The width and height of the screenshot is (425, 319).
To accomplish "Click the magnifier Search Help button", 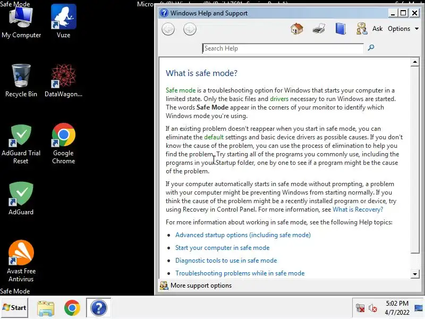I will pos(371,48).
